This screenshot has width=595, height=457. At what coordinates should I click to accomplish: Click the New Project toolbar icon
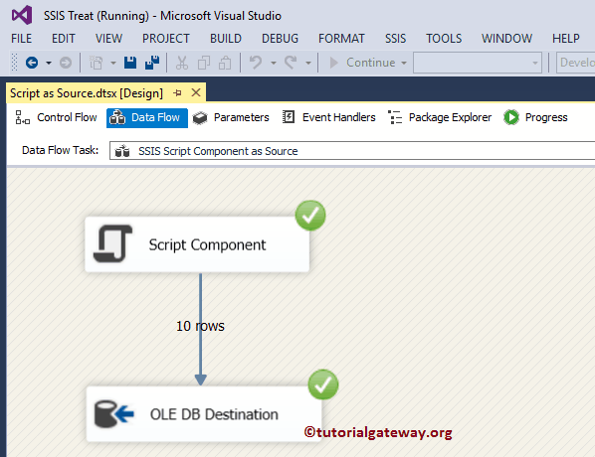[96, 63]
